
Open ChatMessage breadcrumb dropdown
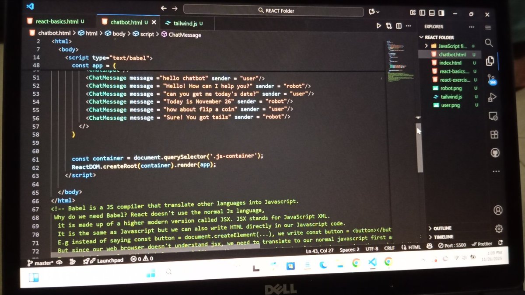click(x=181, y=35)
